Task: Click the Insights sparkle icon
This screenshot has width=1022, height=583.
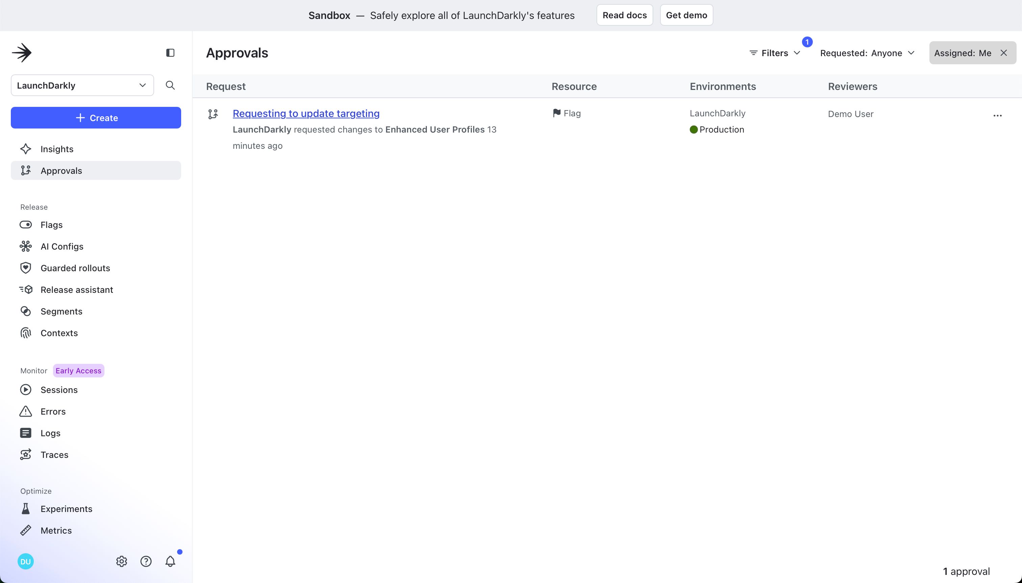Action: [26, 149]
